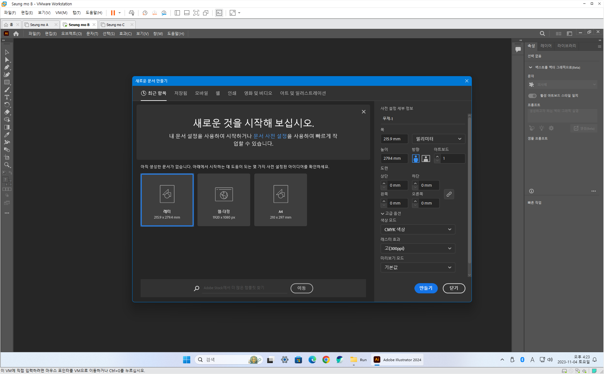The width and height of the screenshot is (604, 374).
Task: Select portrait orientation
Action: tap(416, 158)
